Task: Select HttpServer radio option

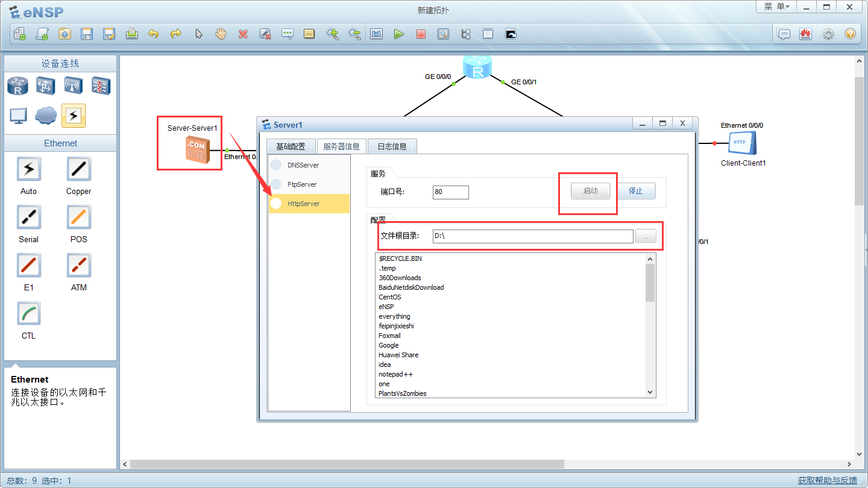Action: [x=276, y=204]
